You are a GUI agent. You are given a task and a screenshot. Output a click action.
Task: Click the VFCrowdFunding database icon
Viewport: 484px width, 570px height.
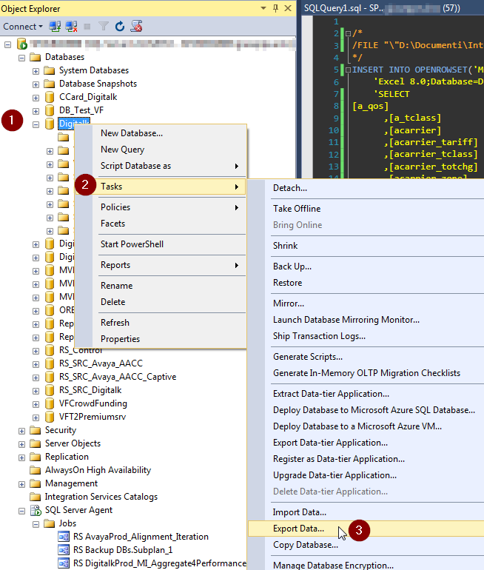[50, 403]
